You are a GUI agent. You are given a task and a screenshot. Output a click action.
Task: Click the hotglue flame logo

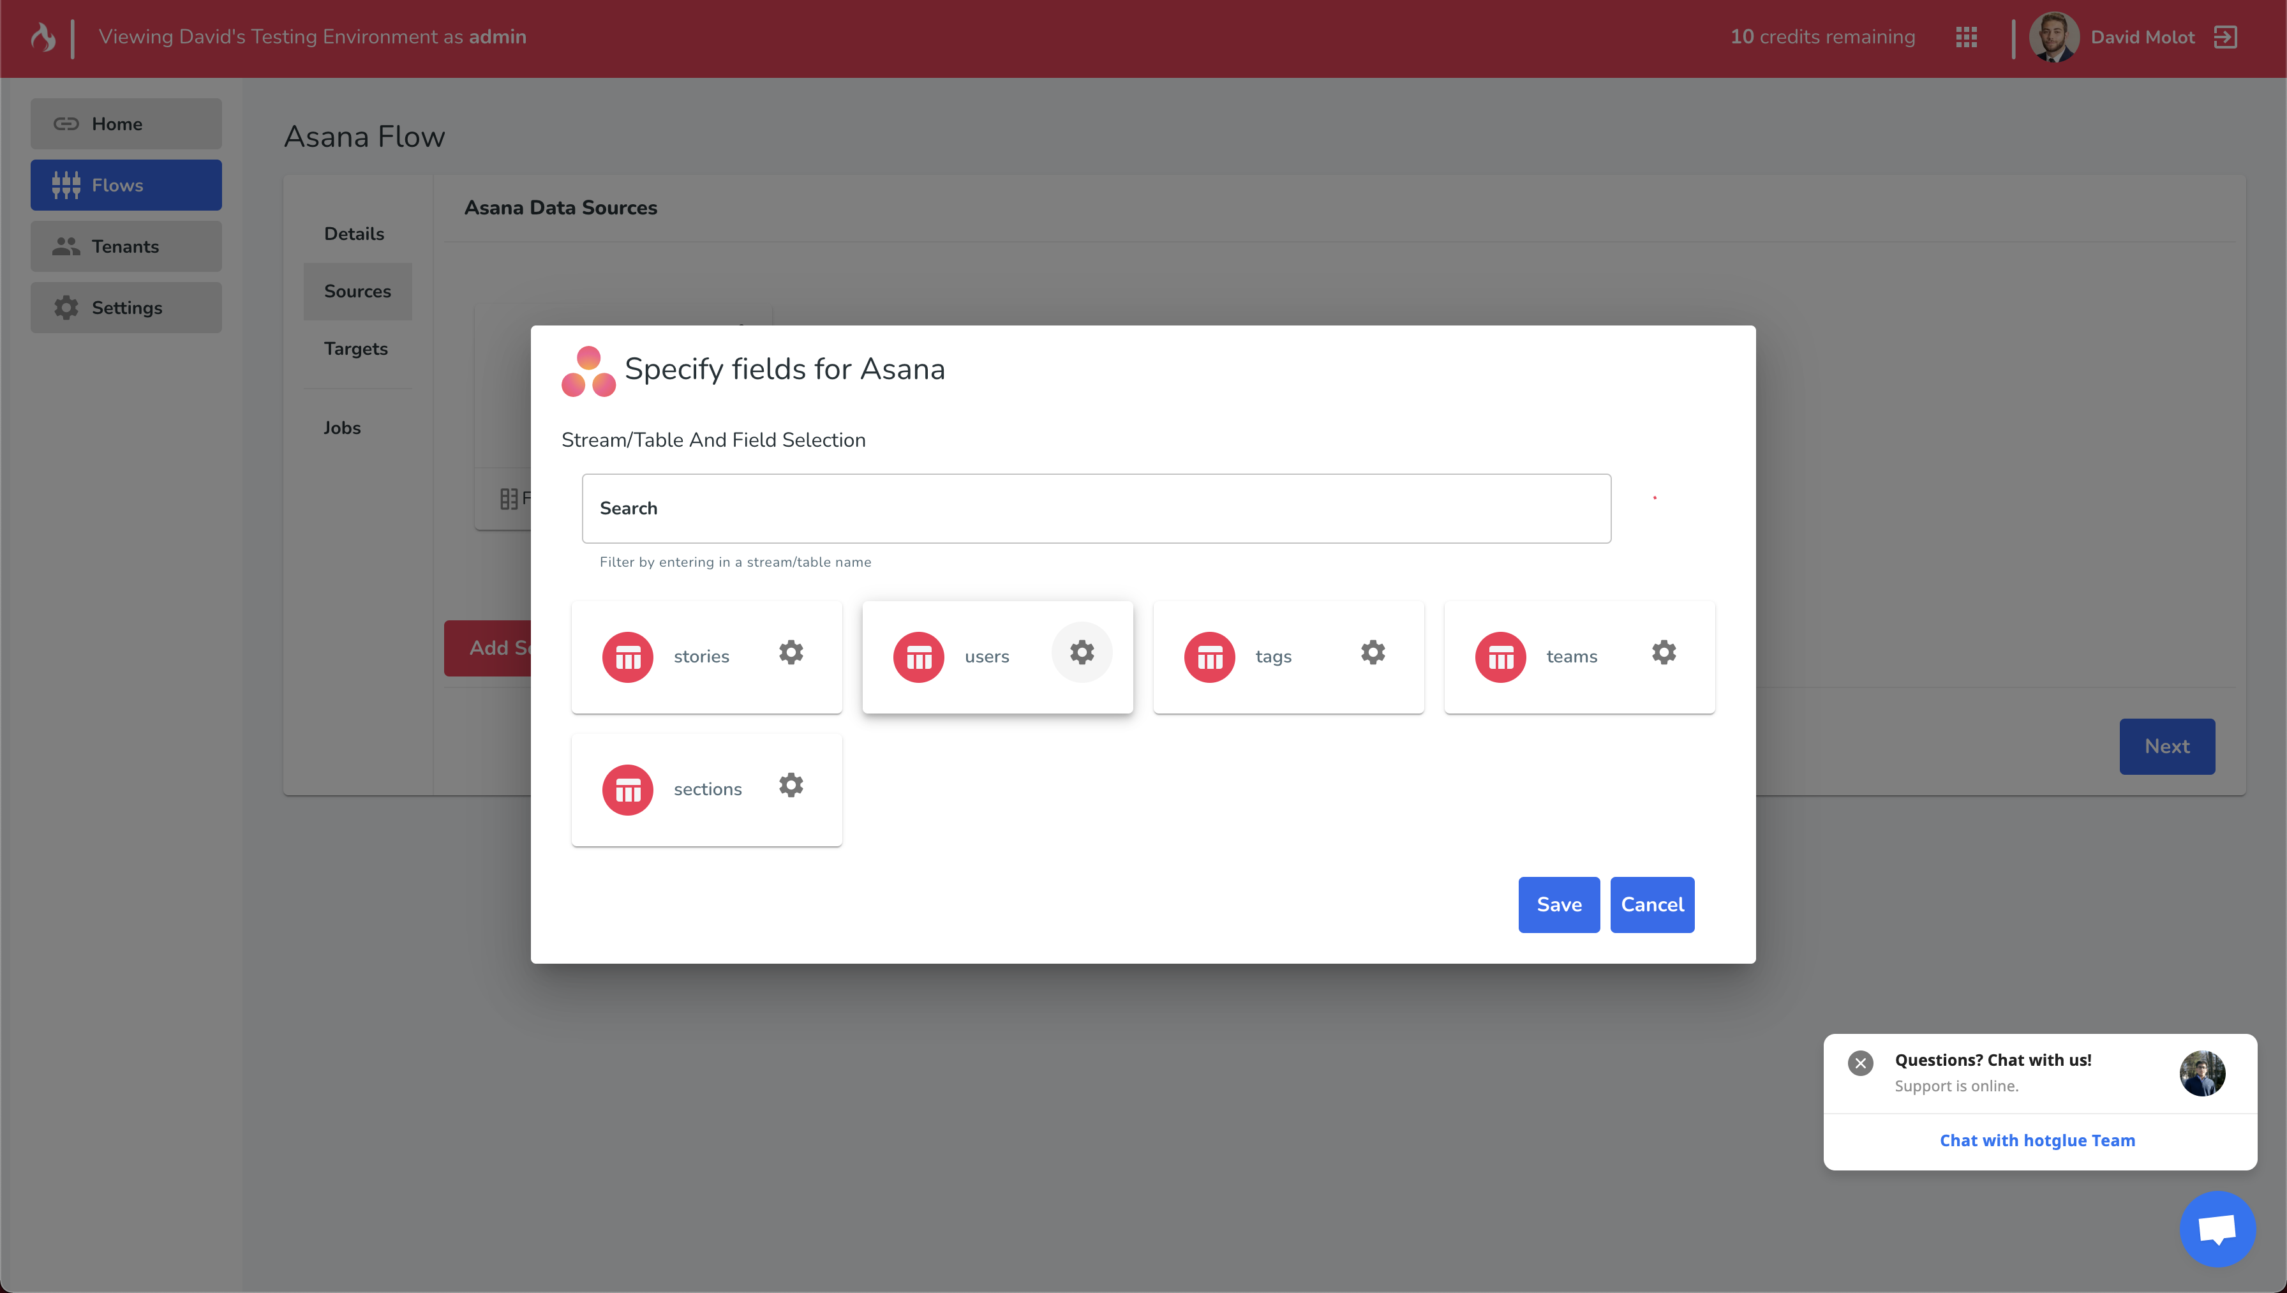43,37
